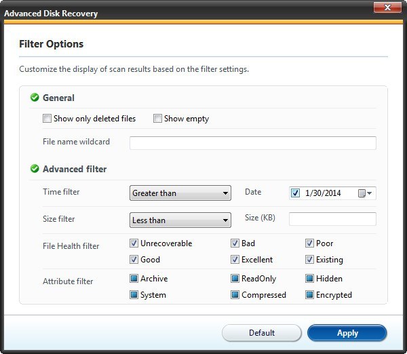Image resolution: width=407 pixels, height=354 pixels.
Task: Toggle the Hidden attribute checkbox
Action: pos(309,279)
